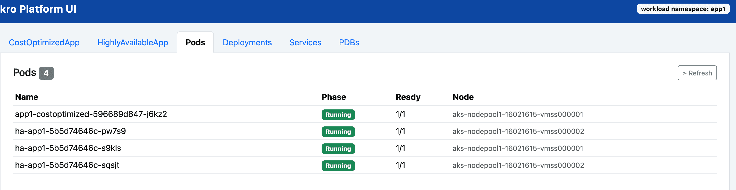This screenshot has width=736, height=190.
Task: Click Running badge for app1-costoptimized pod
Action: coord(338,115)
